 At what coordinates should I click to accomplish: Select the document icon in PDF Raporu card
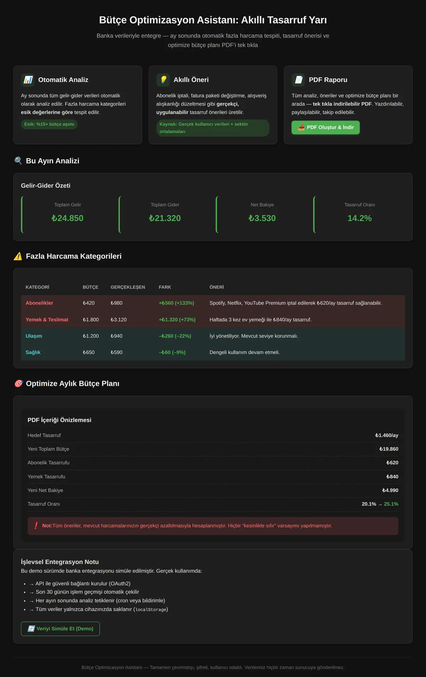coord(298,80)
